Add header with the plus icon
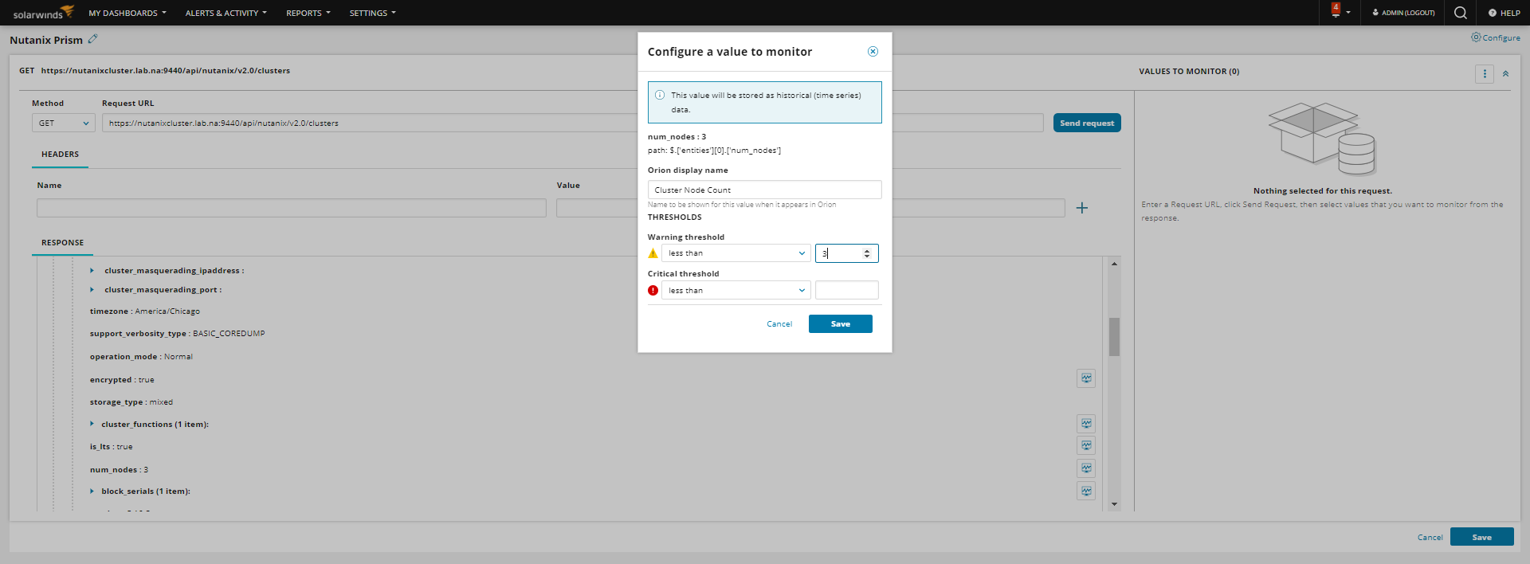The width and height of the screenshot is (1530, 564). (1081, 208)
